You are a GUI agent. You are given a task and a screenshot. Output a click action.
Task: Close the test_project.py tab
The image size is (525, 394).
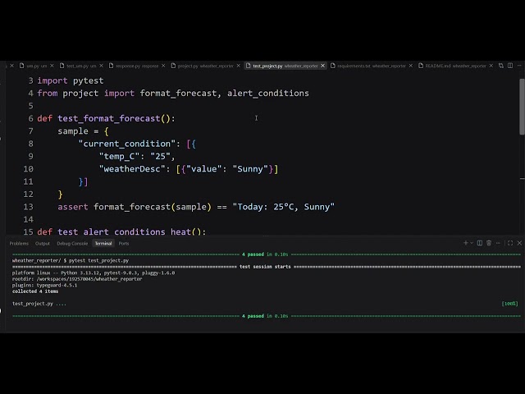pyautogui.click(x=322, y=66)
